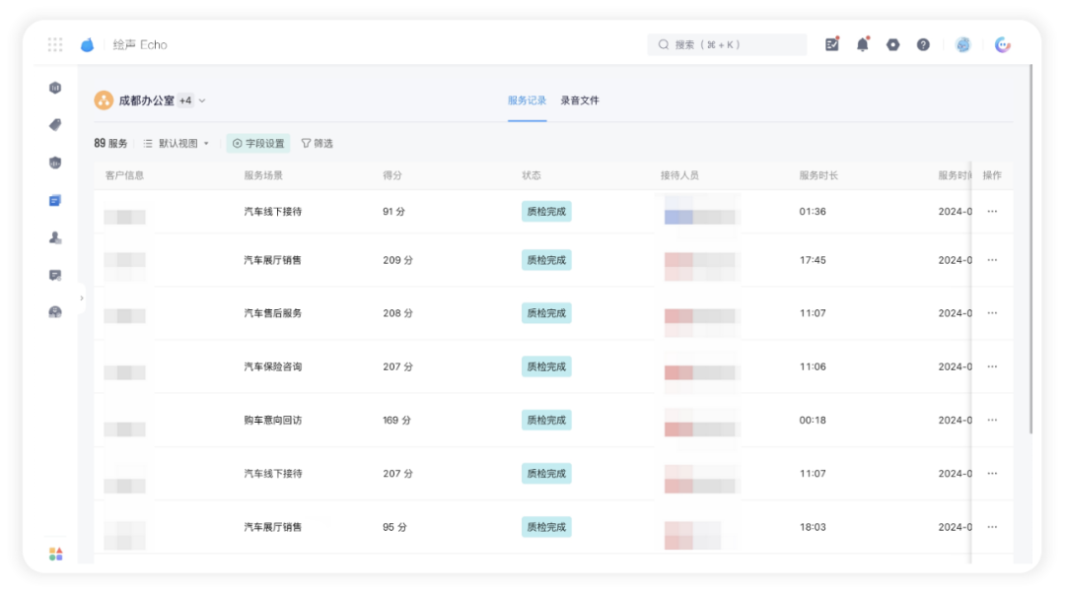Viewport: 1065px width, 593px height.
Task: Open more actions for the 91 分 row
Action: (992, 212)
